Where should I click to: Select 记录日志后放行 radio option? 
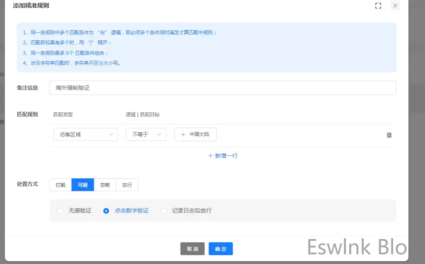tap(163, 210)
